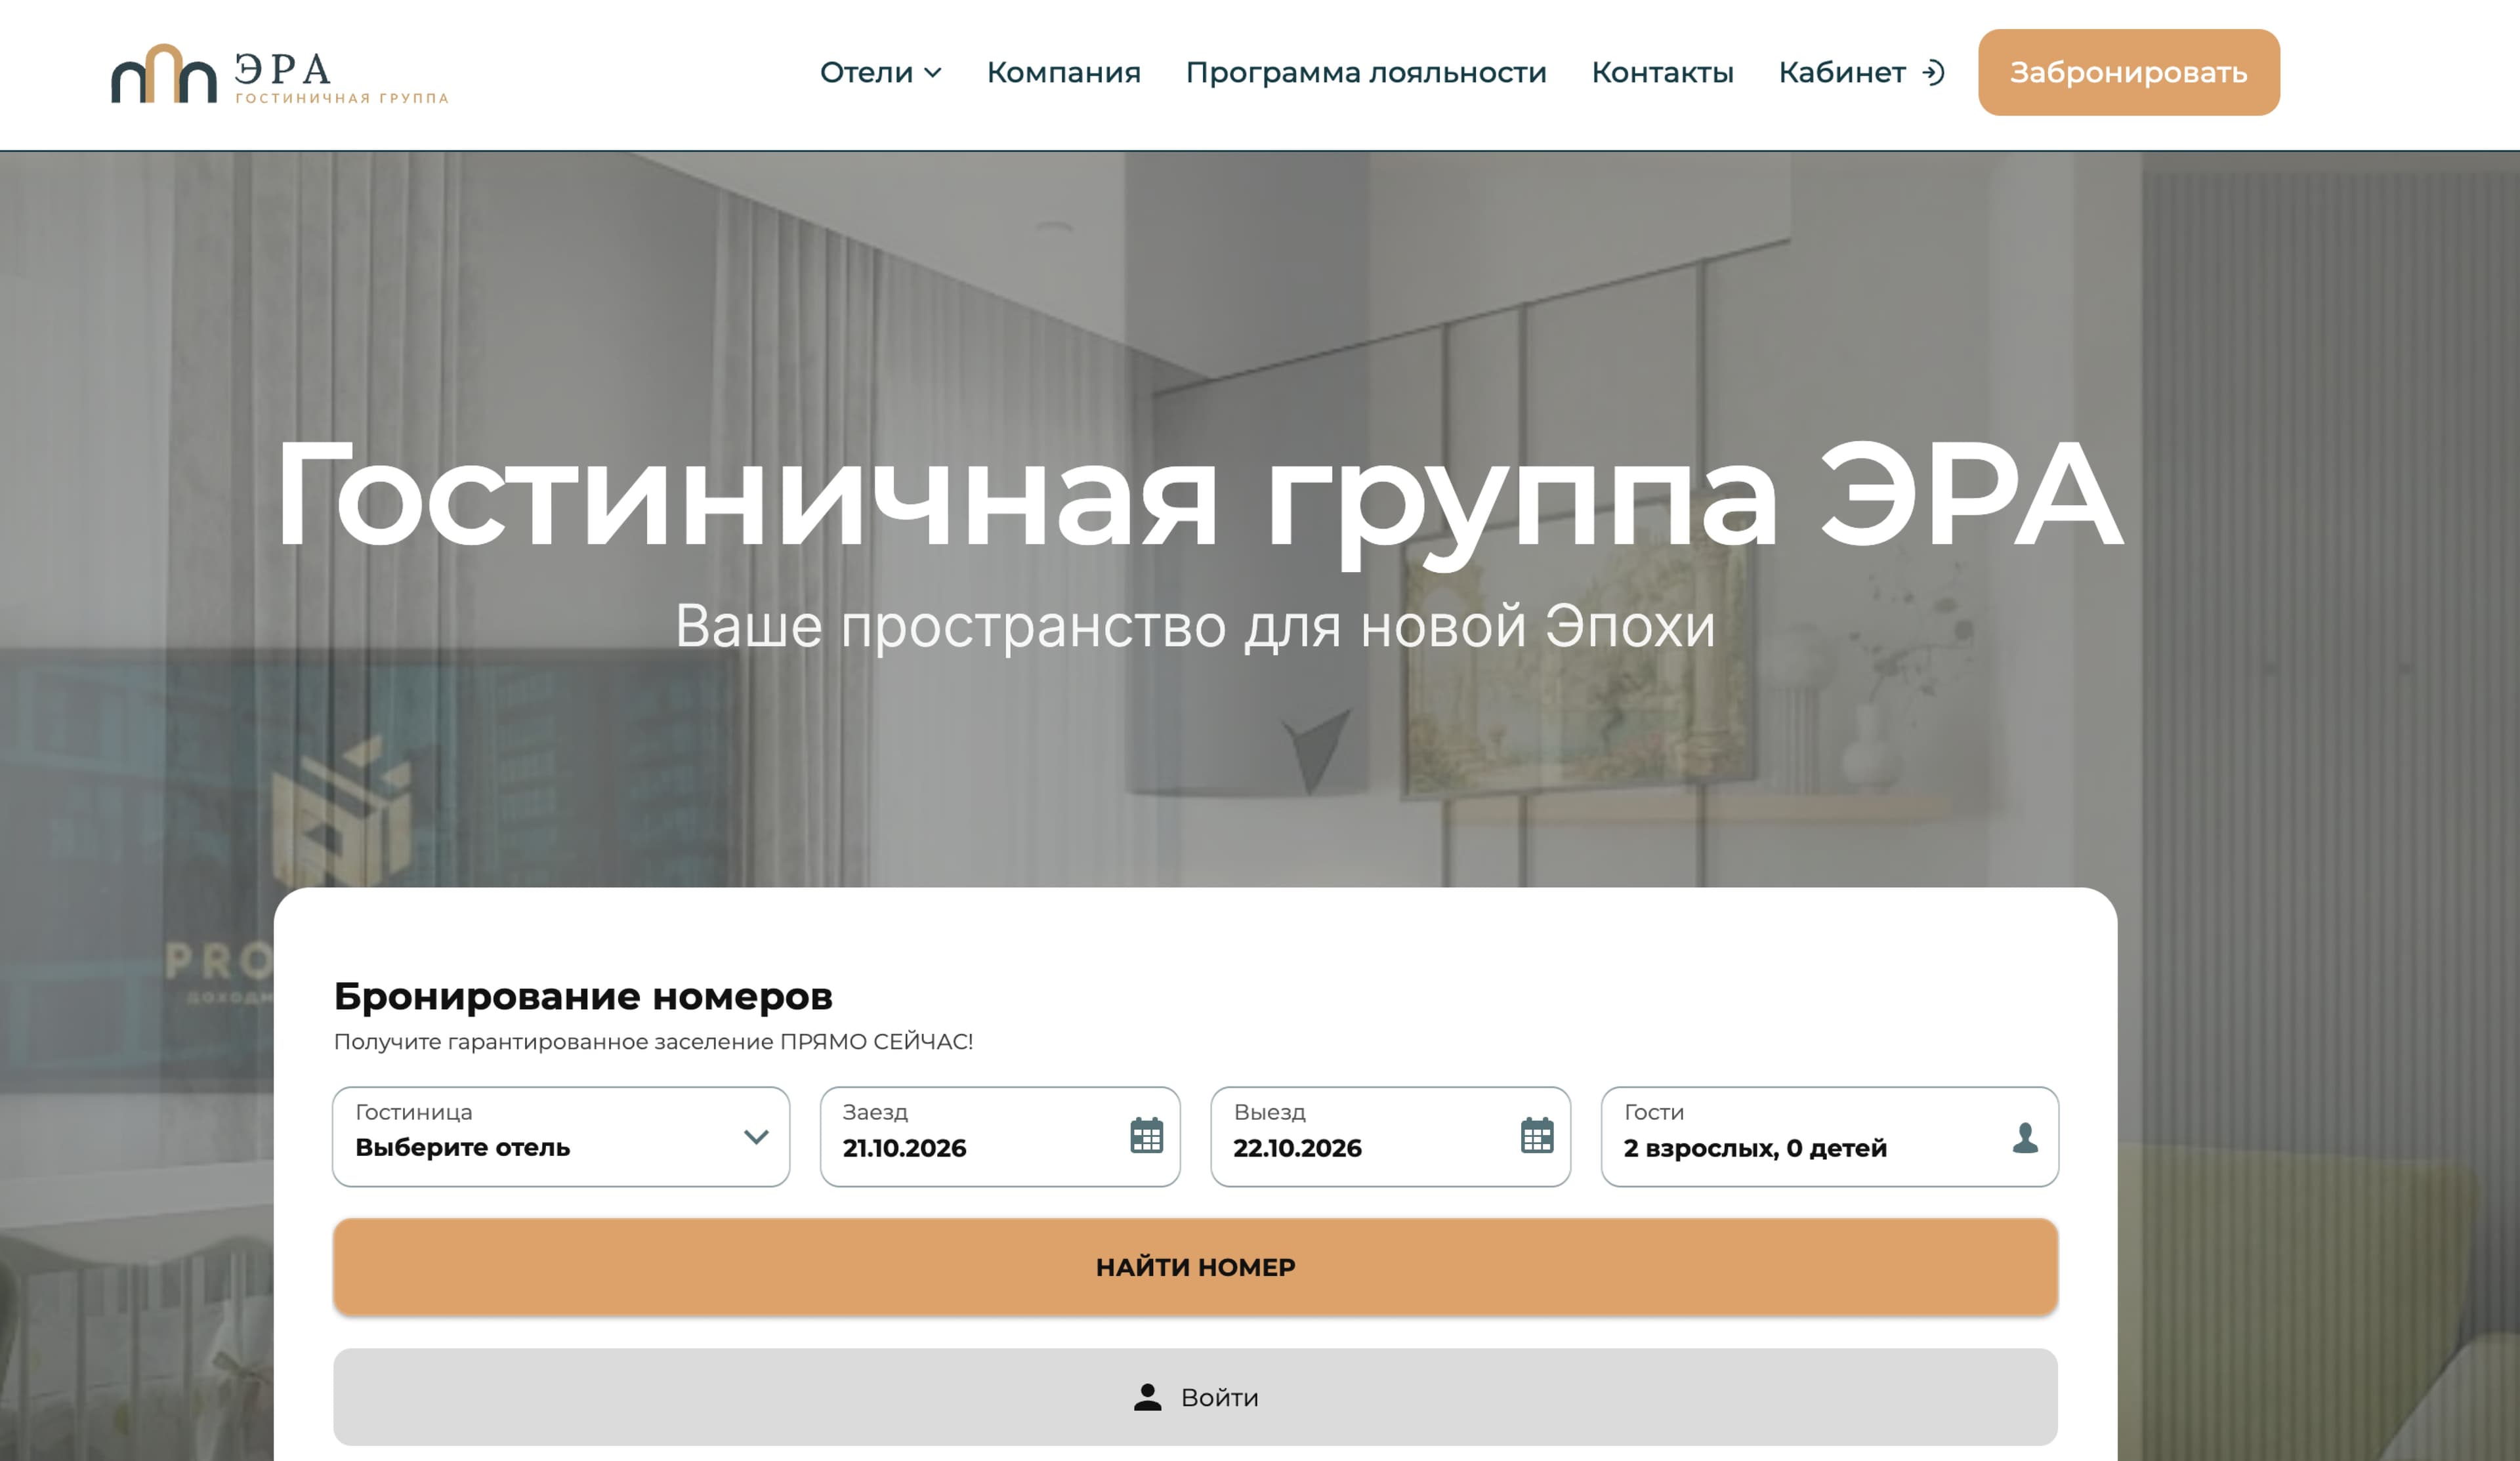The width and height of the screenshot is (2520, 1461).
Task: Click the chevron in Выберите отель field
Action: pyautogui.click(x=756, y=1136)
